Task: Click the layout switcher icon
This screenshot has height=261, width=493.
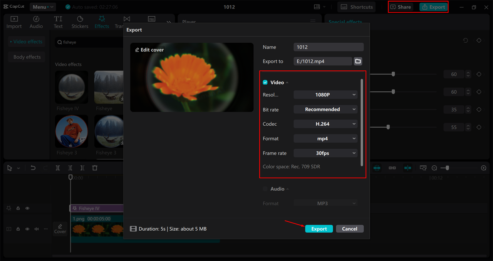Action: coord(317,7)
